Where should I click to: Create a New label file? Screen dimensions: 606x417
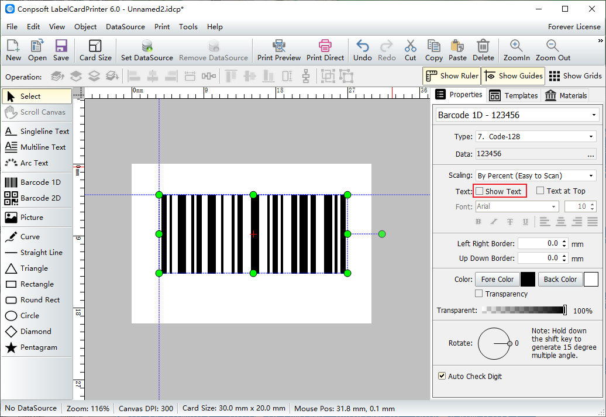point(13,50)
